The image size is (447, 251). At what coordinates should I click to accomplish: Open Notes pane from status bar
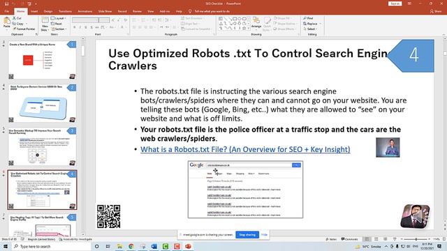tap(331, 239)
